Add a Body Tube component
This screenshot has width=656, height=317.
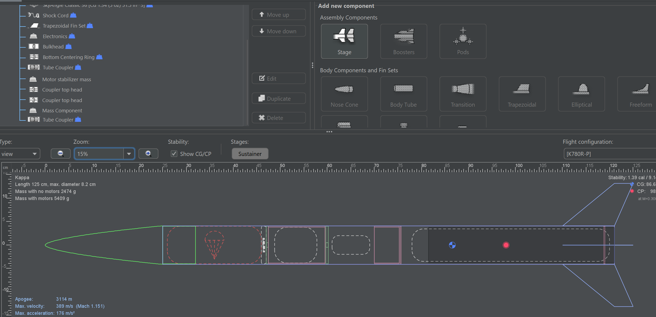(403, 94)
